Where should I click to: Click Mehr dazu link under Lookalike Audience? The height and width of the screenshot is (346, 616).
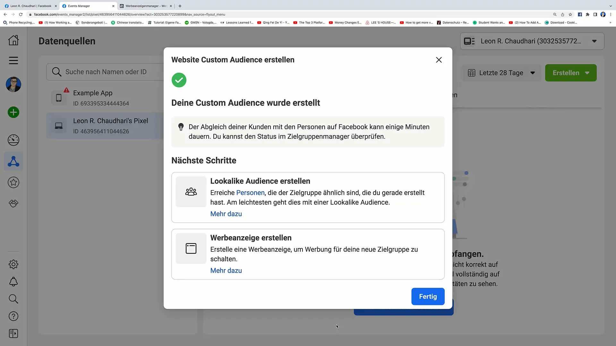coord(226,213)
